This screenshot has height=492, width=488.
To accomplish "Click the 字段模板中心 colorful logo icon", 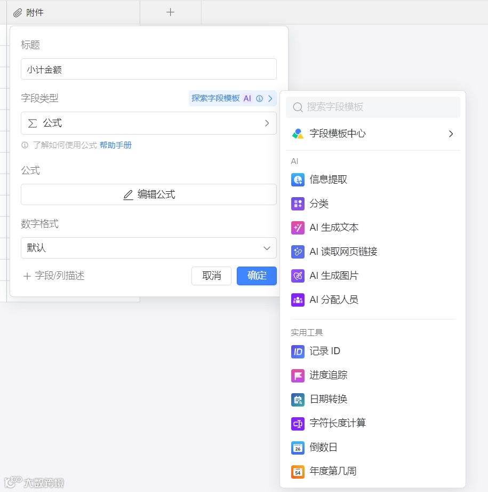I will 298,134.
